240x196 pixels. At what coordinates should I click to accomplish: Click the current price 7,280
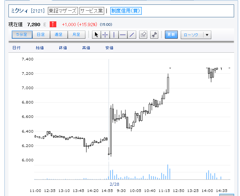point(33,25)
